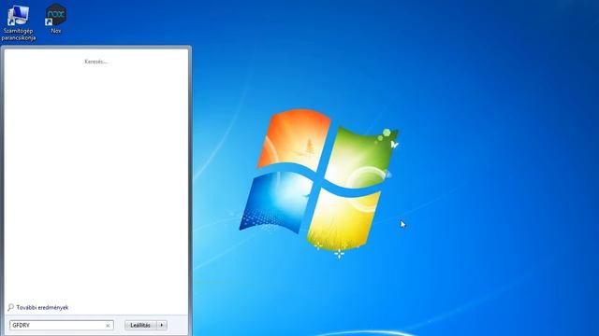Launch the Nox desktop shortcut

[x=56, y=19]
